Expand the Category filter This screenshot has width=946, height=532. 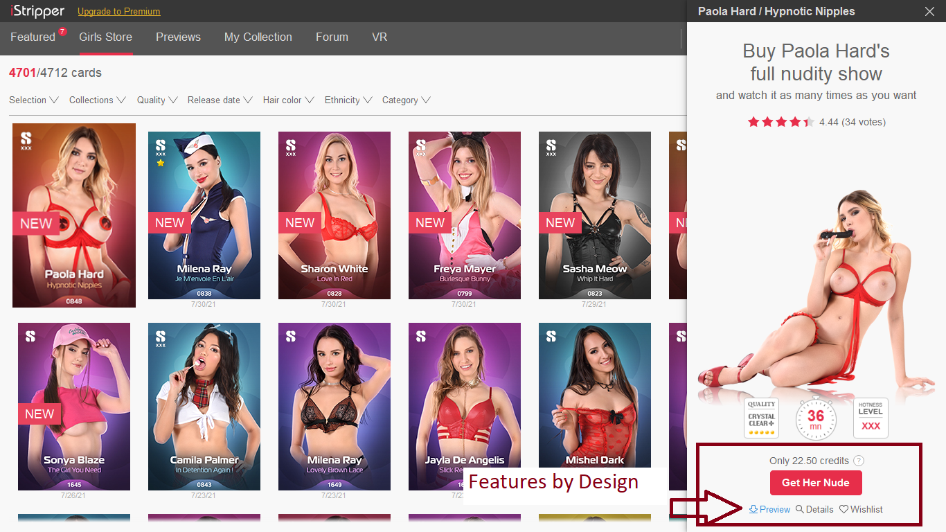(407, 100)
